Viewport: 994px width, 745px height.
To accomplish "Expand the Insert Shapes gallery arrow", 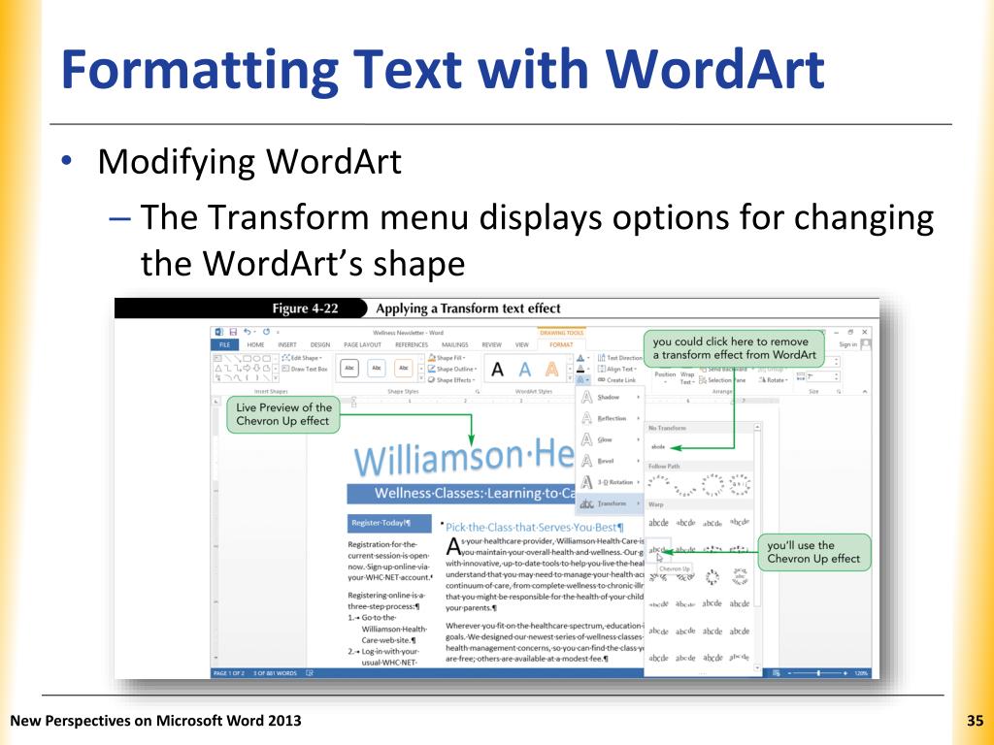I will pos(276,378).
